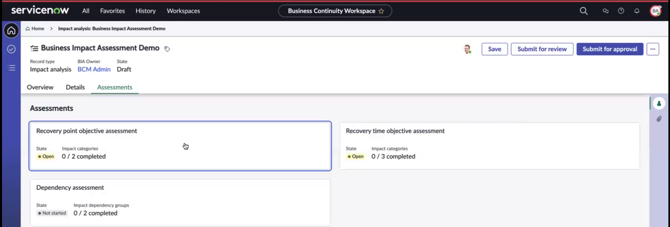Image resolution: width=670 pixels, height=227 pixels.
Task: Open the All menu
Action: 86,11
